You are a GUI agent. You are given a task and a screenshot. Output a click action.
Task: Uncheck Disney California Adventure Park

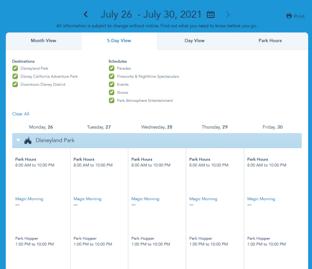pos(15,76)
